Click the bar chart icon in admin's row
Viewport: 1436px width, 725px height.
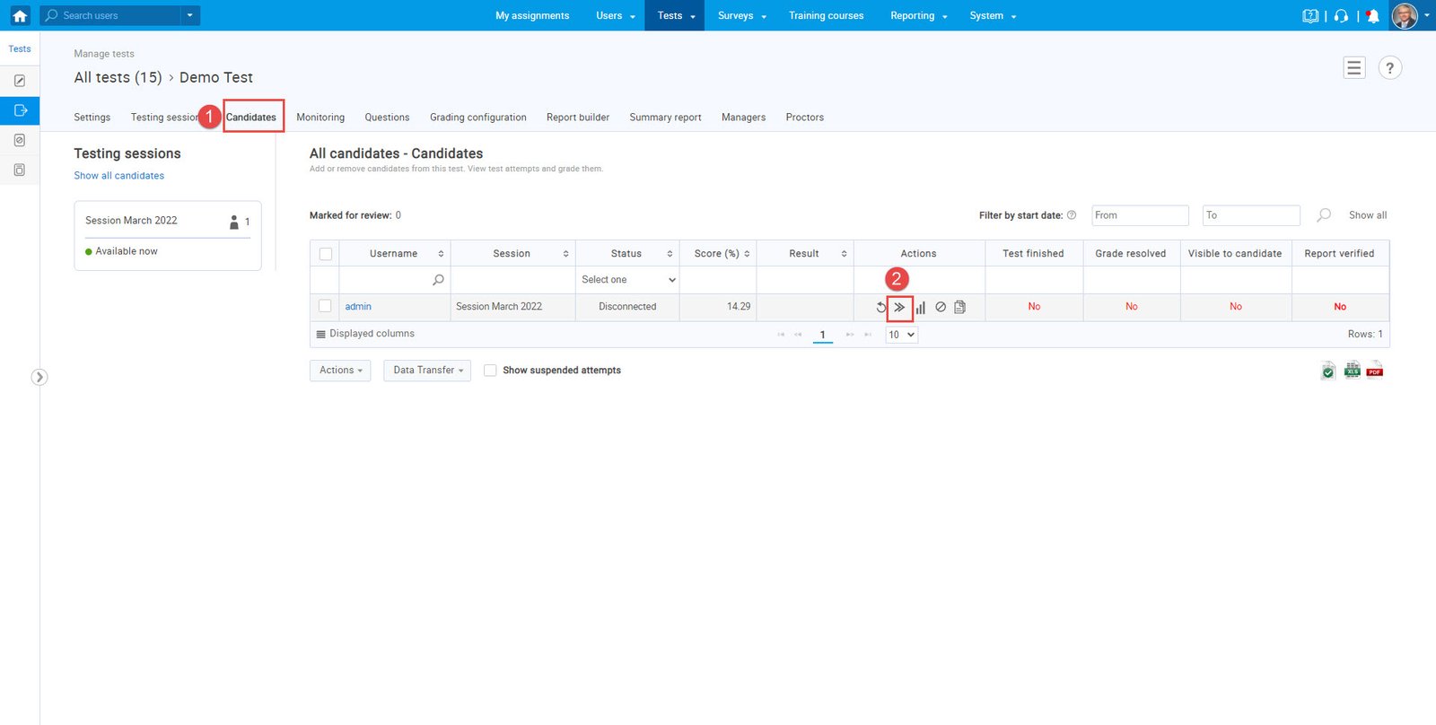[x=920, y=307]
